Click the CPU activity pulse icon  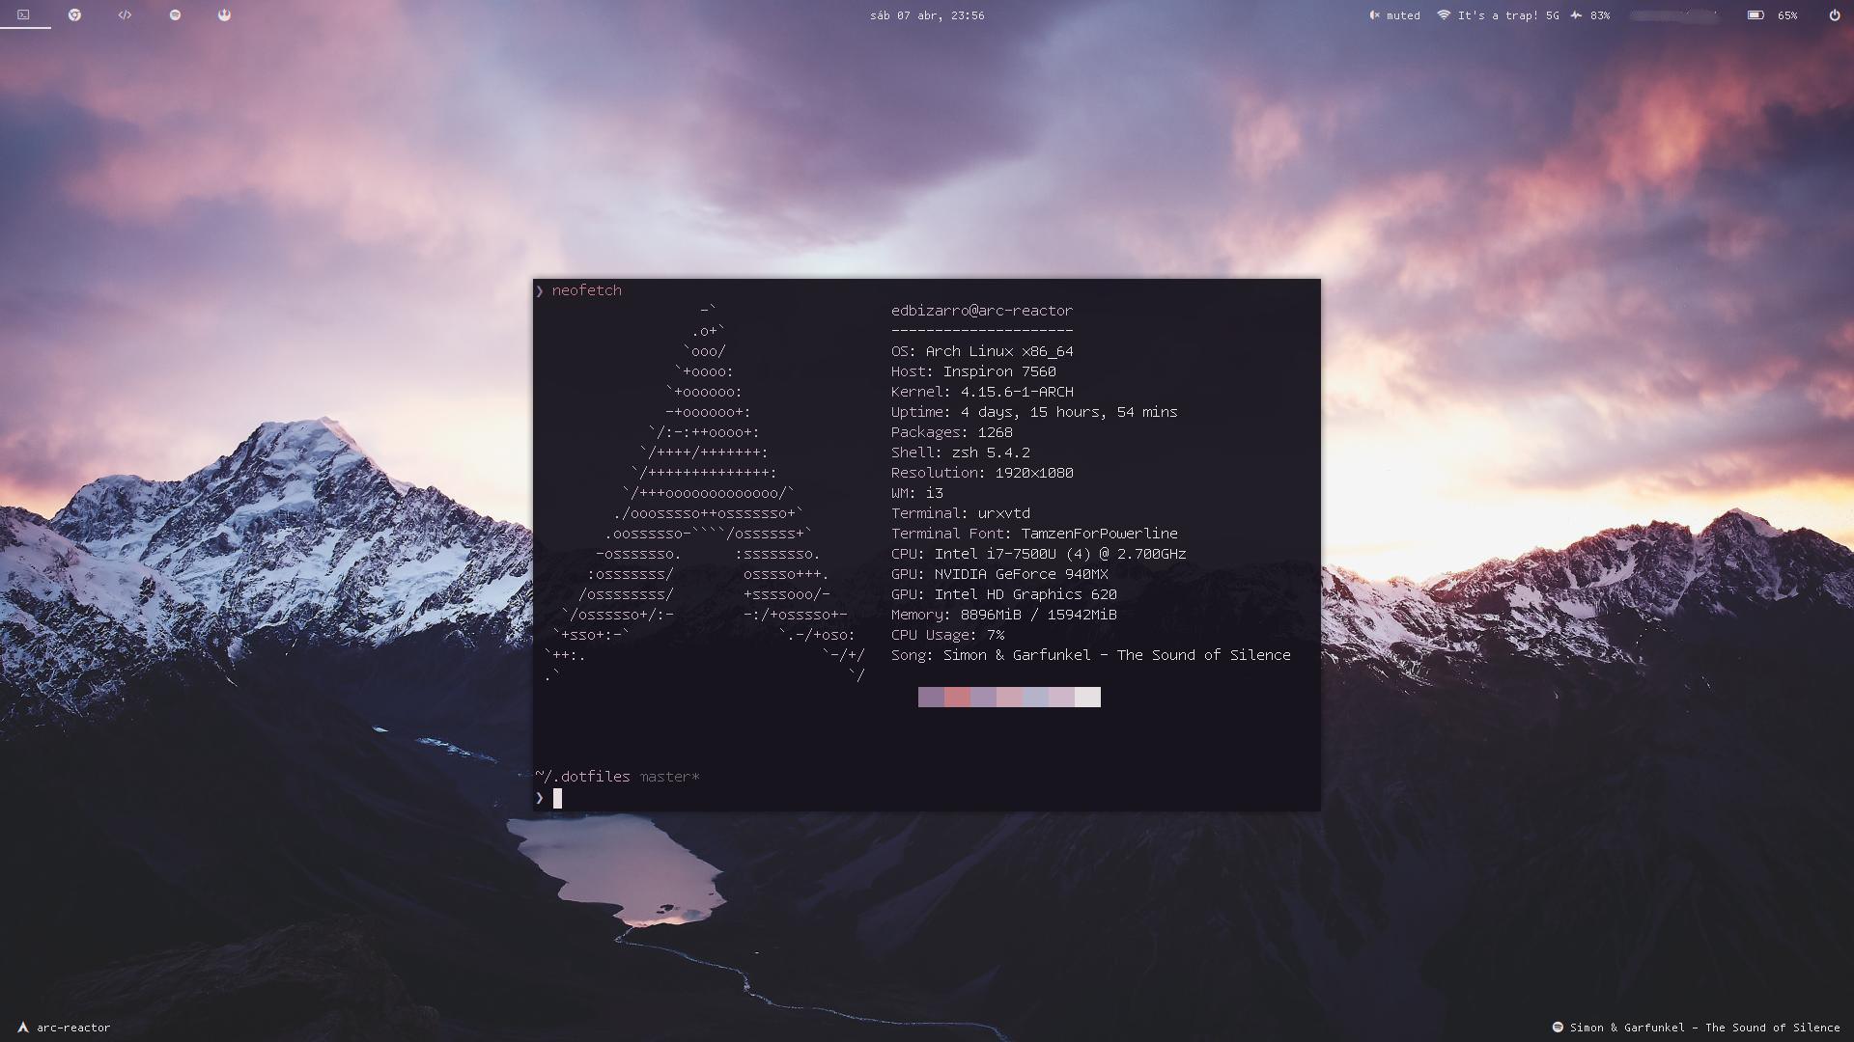coord(1576,15)
